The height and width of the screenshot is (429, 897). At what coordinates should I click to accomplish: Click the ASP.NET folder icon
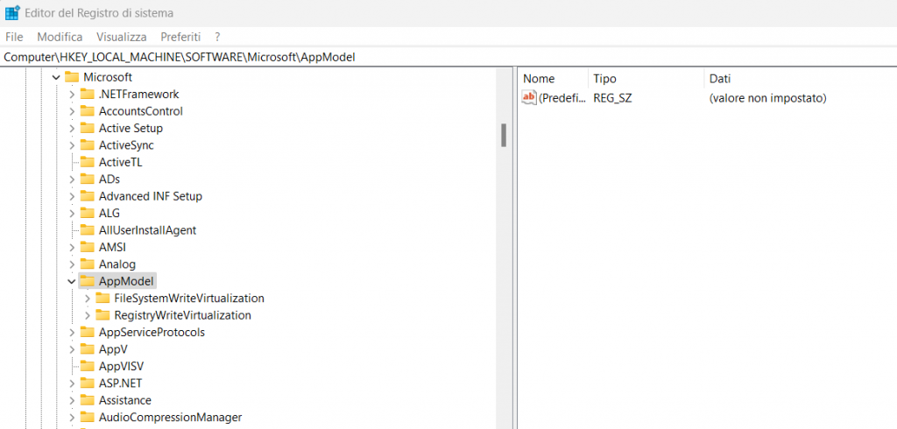point(87,383)
